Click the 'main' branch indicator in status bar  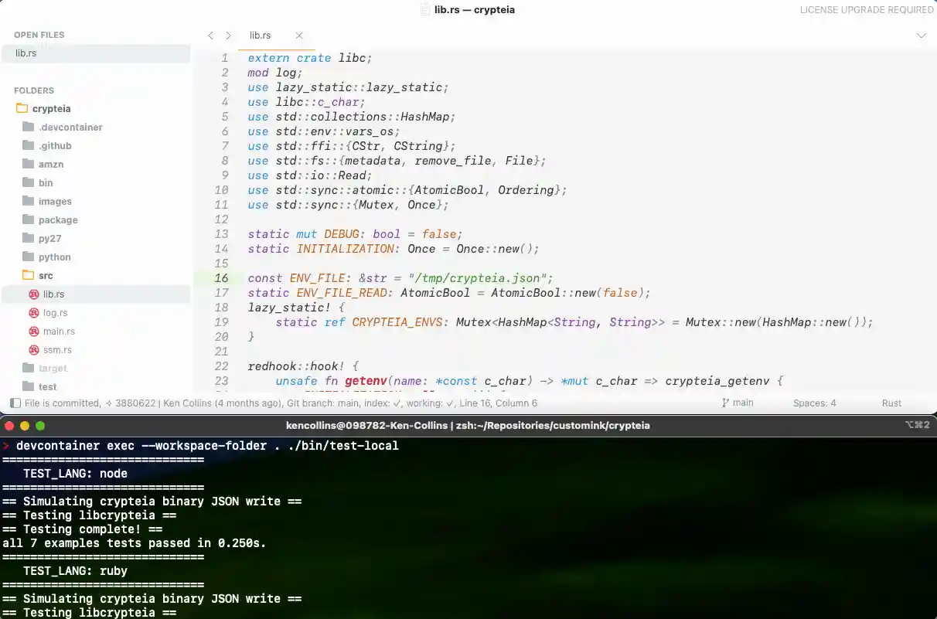tap(737, 403)
